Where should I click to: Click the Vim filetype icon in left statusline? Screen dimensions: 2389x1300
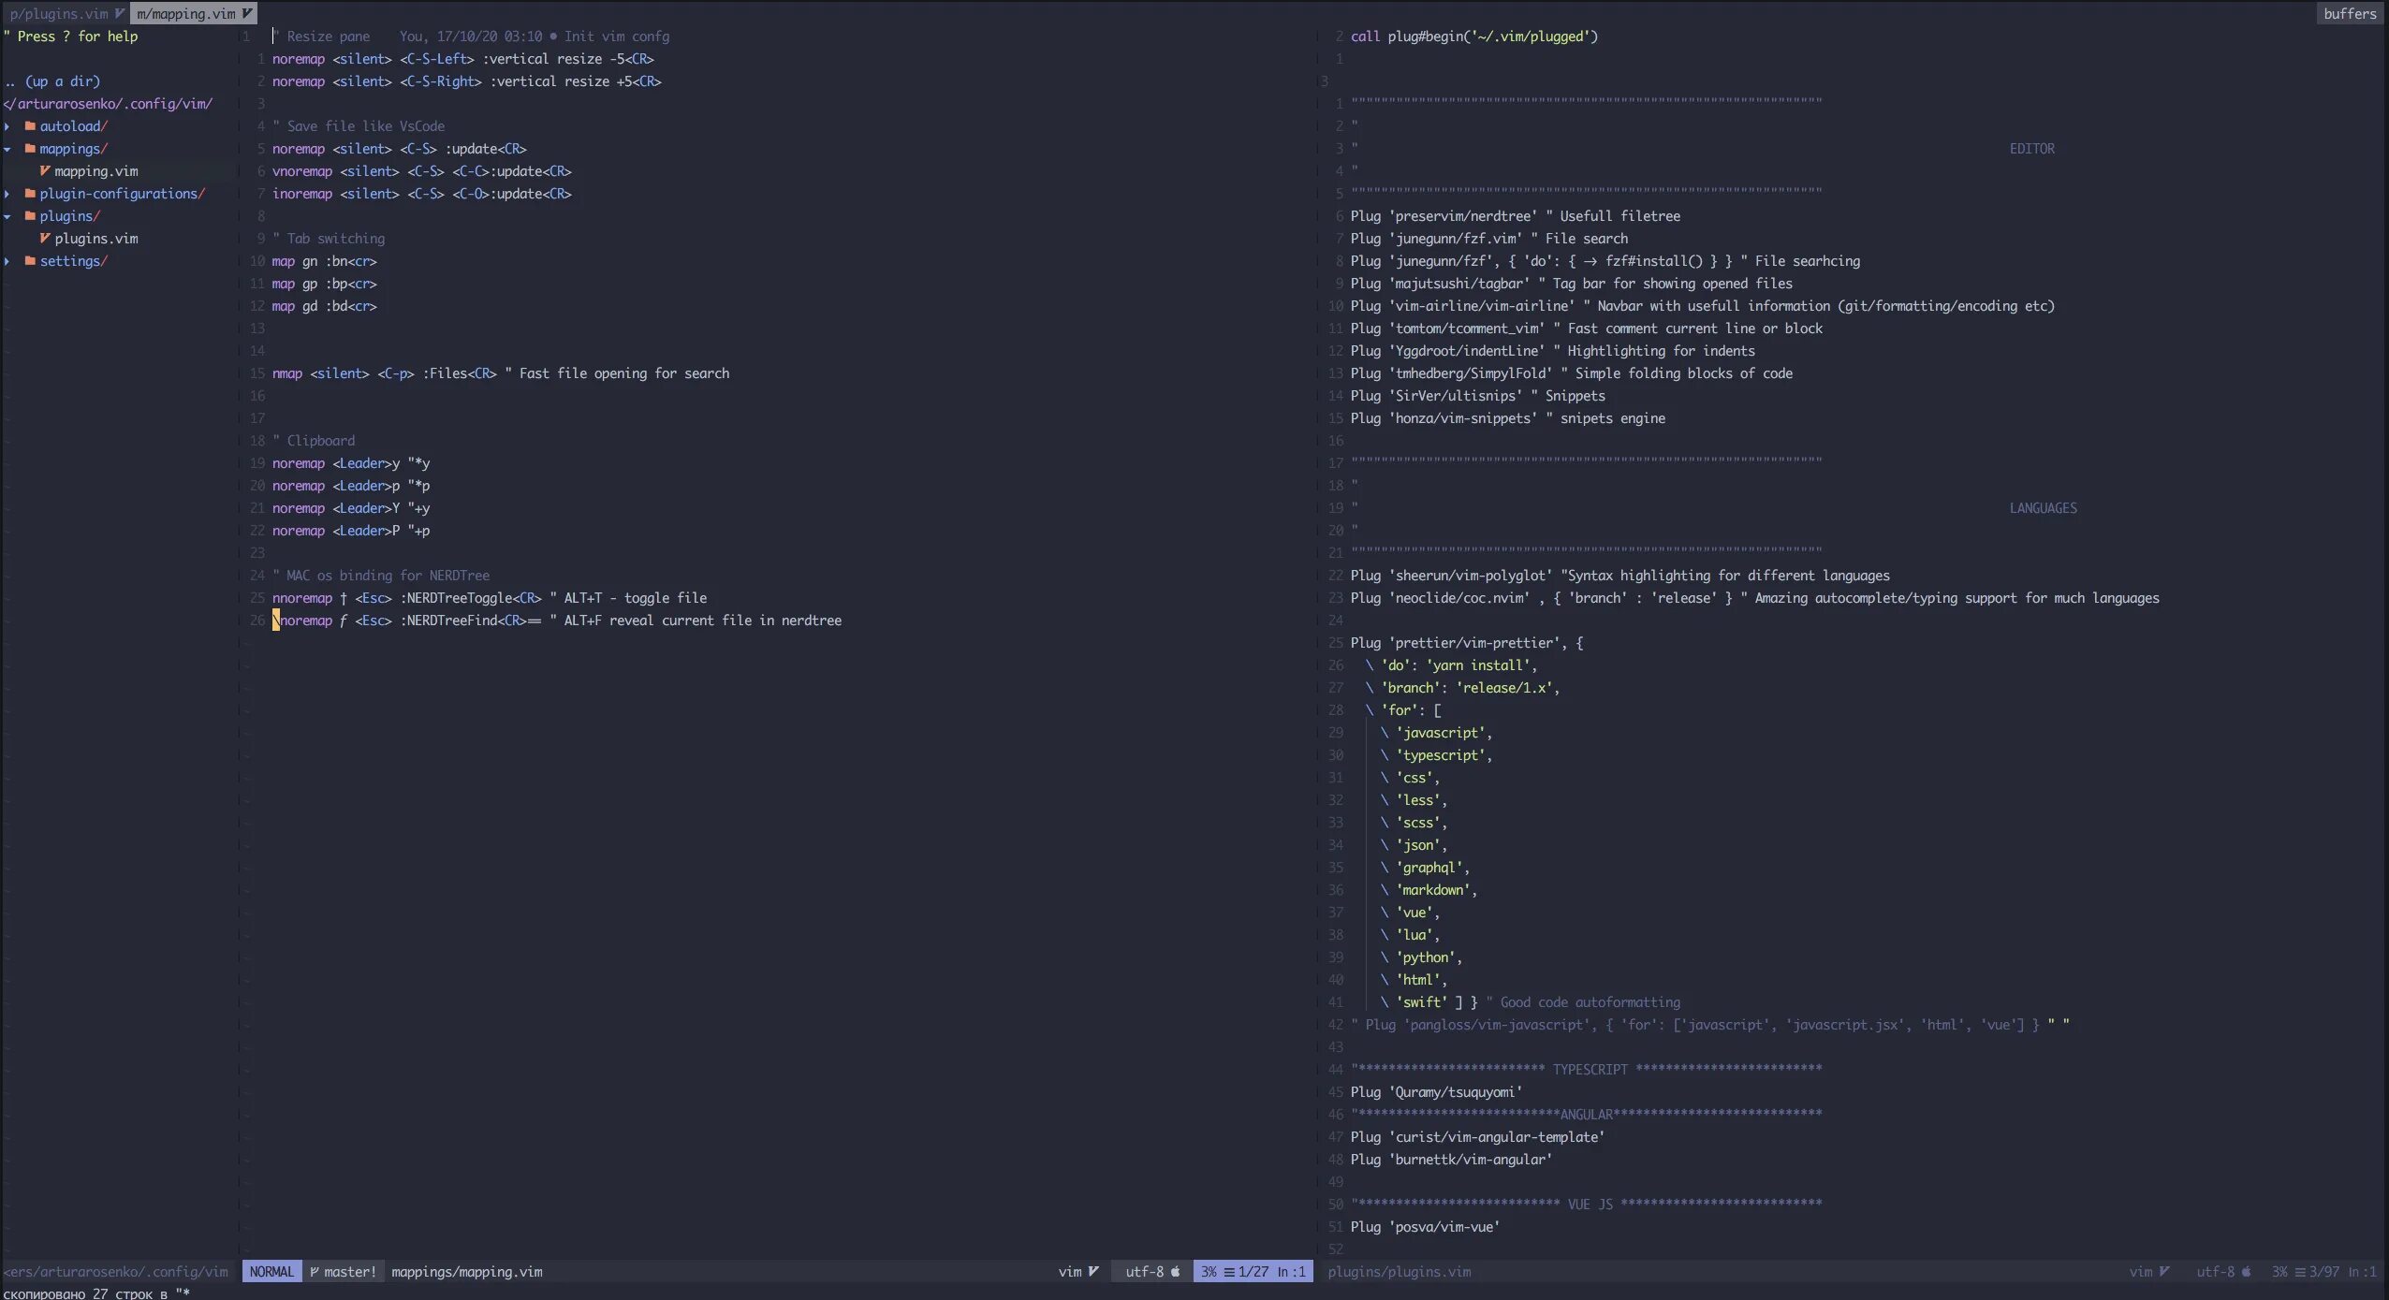pos(1092,1272)
